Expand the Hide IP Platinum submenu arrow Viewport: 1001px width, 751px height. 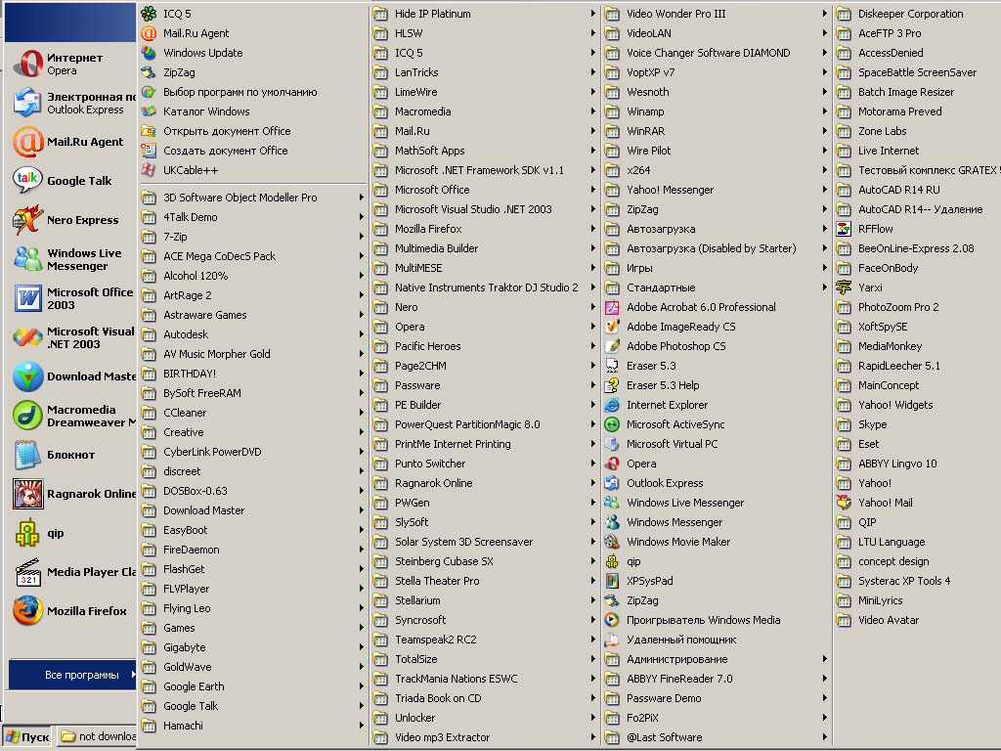click(x=593, y=14)
